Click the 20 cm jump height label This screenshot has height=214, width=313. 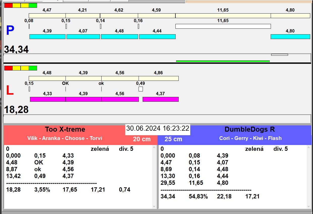tap(142, 139)
